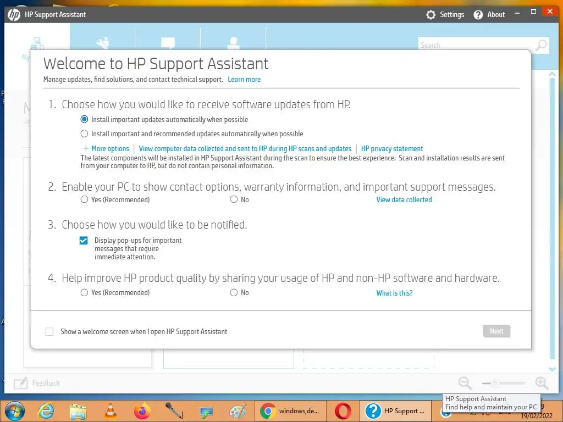Launch Paint from taskbar

coord(238,411)
